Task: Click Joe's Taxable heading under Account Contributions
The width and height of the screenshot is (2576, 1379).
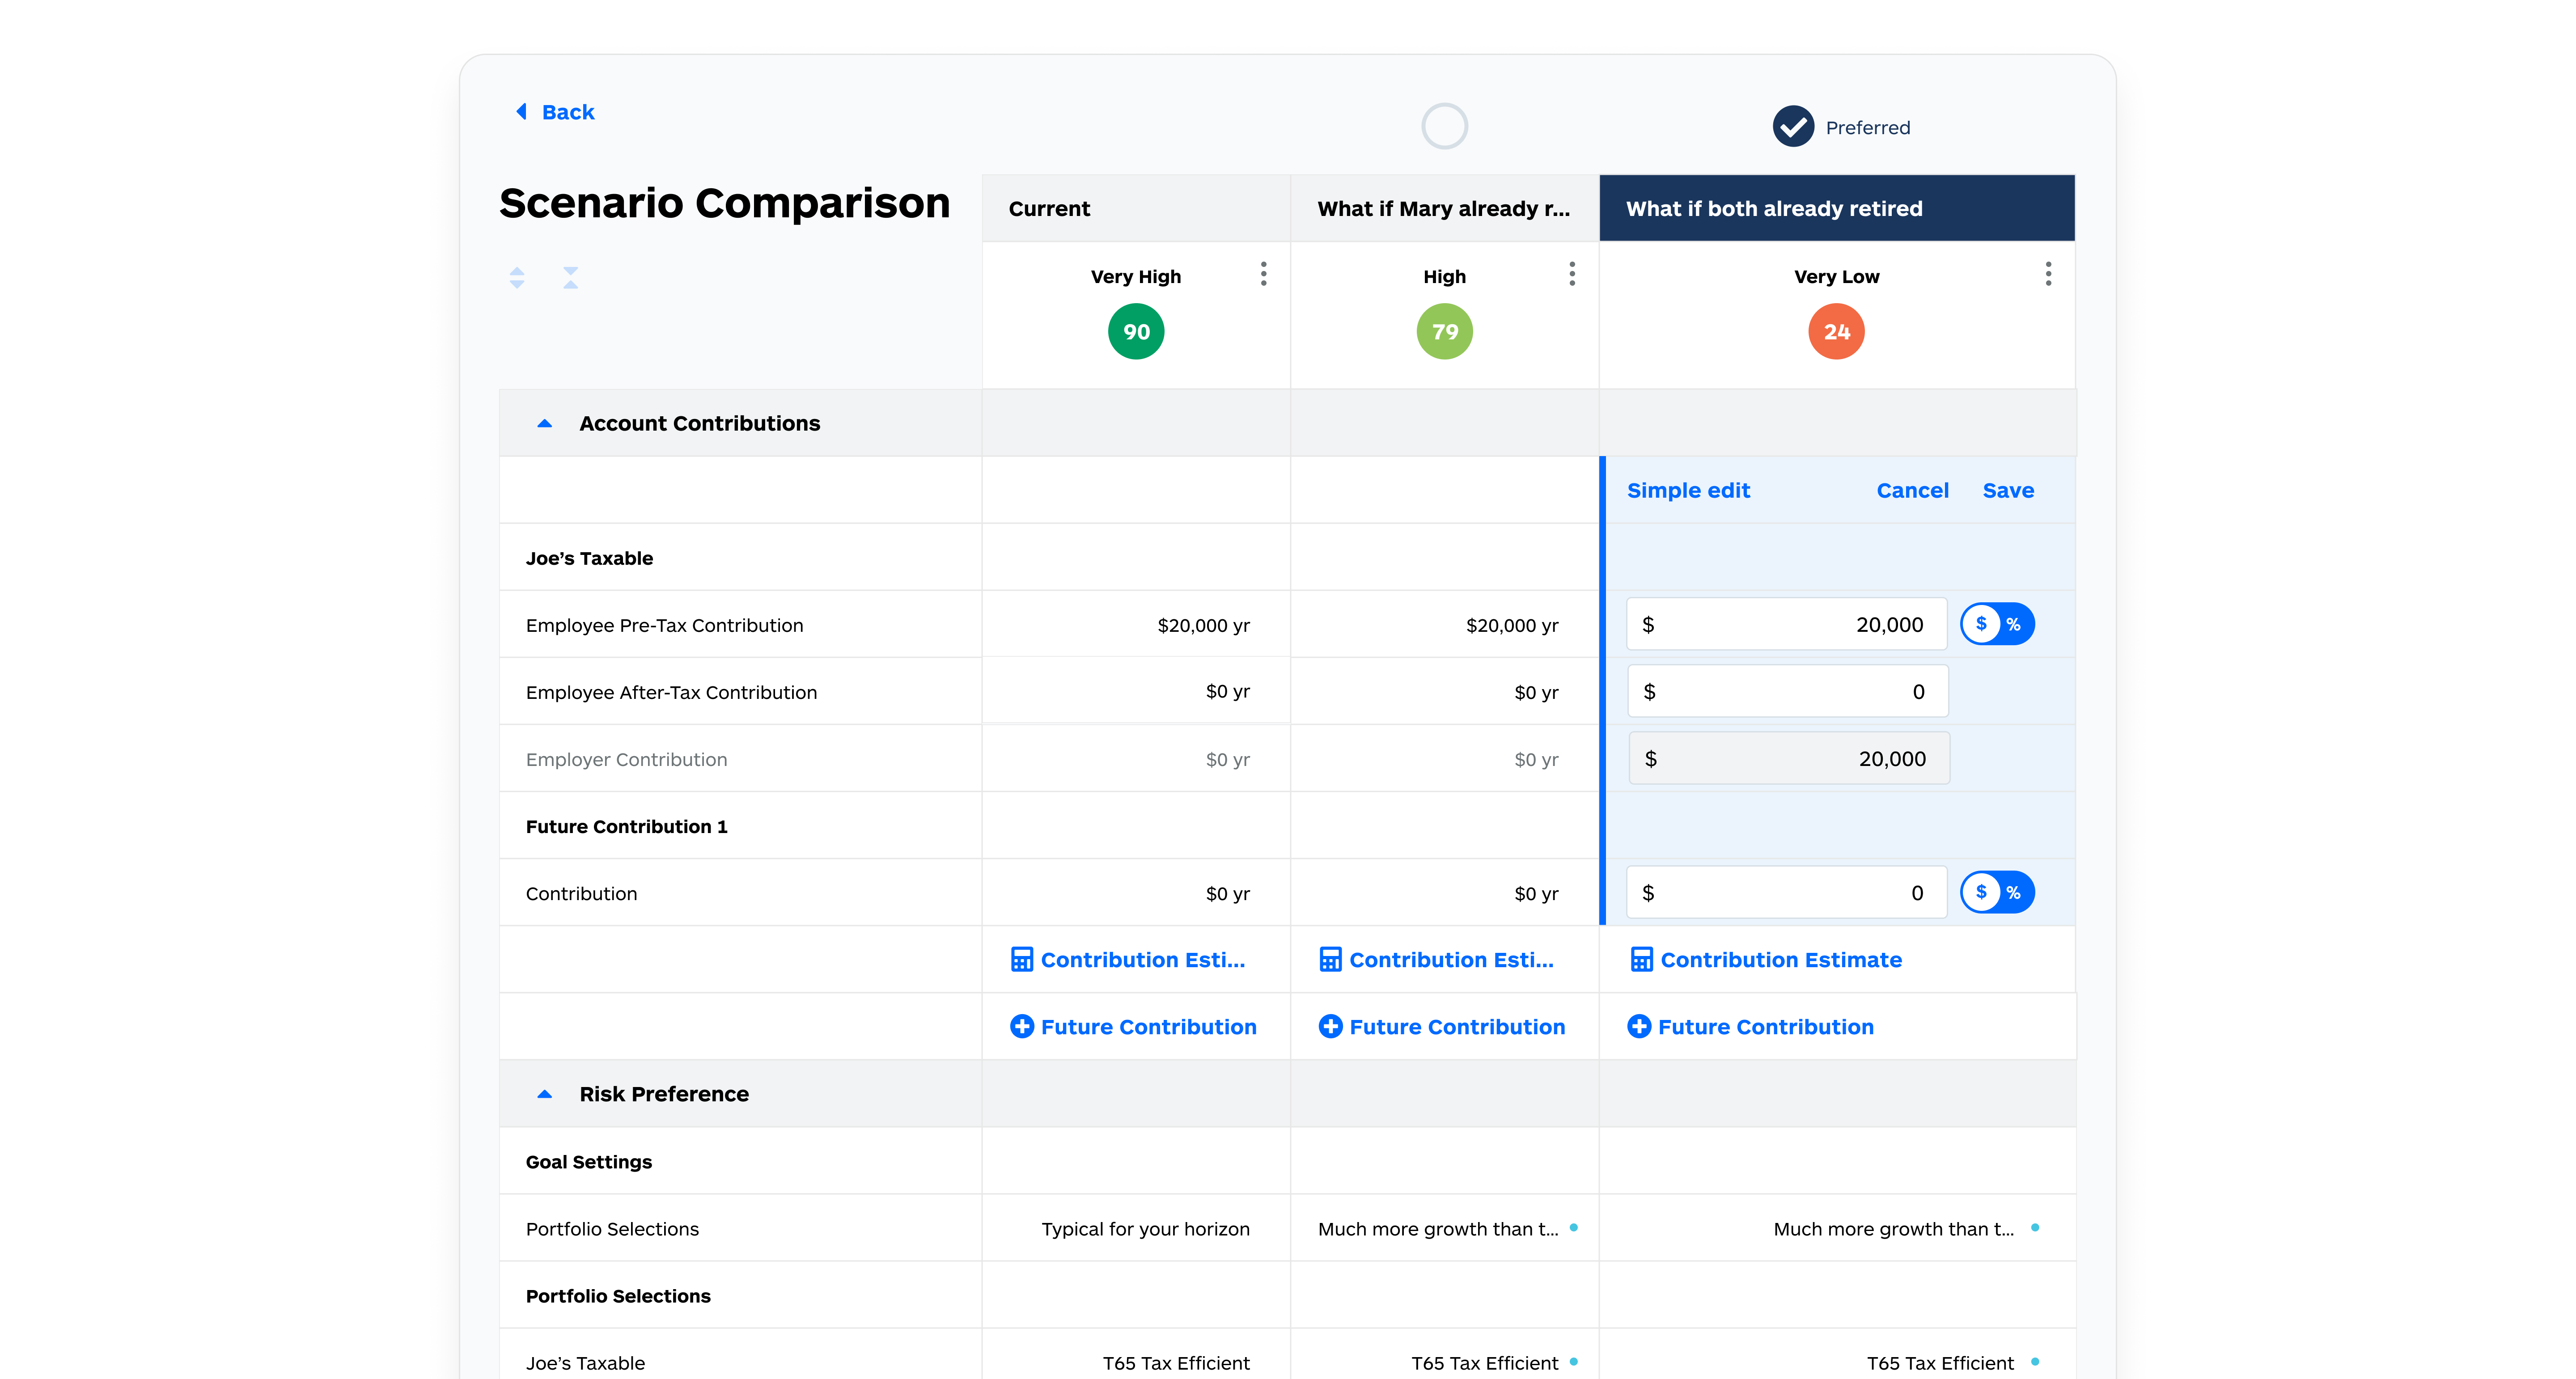Action: point(589,558)
